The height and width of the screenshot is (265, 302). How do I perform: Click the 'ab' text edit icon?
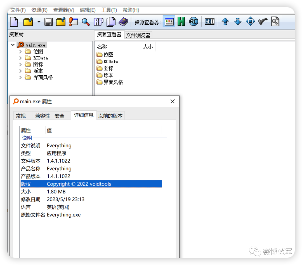209,21
